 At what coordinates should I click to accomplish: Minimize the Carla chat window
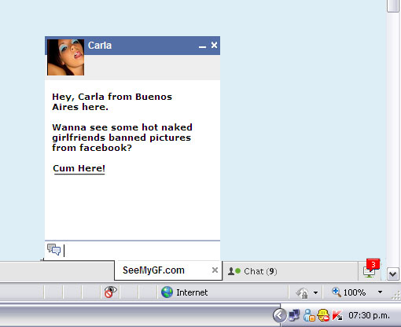pyautogui.click(x=202, y=46)
